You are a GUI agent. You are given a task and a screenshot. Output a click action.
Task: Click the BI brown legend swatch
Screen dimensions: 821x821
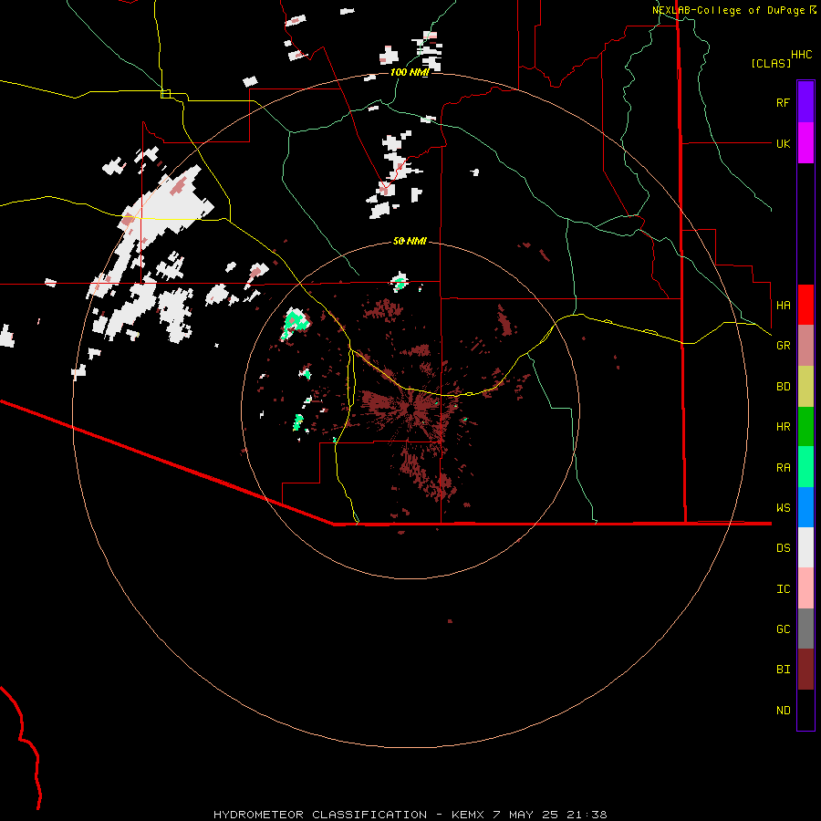click(x=805, y=670)
